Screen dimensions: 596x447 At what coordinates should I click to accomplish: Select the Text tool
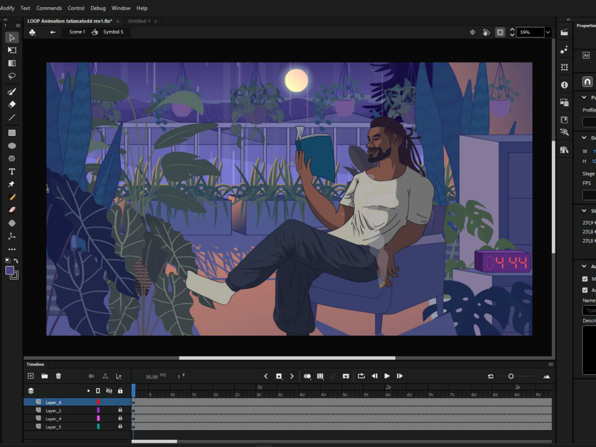pos(12,172)
